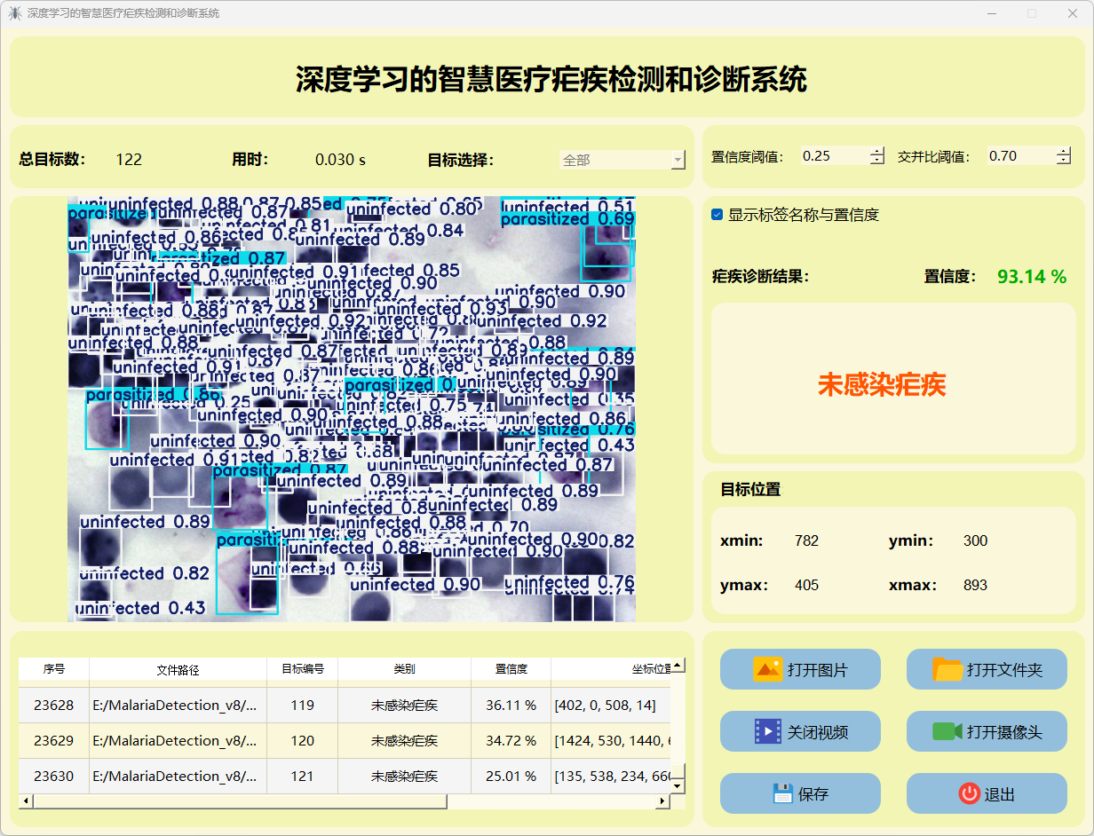Decrease the 交并比阈值 value with down arrow
Viewport: 1094px width, 836px height.
click(x=1064, y=161)
